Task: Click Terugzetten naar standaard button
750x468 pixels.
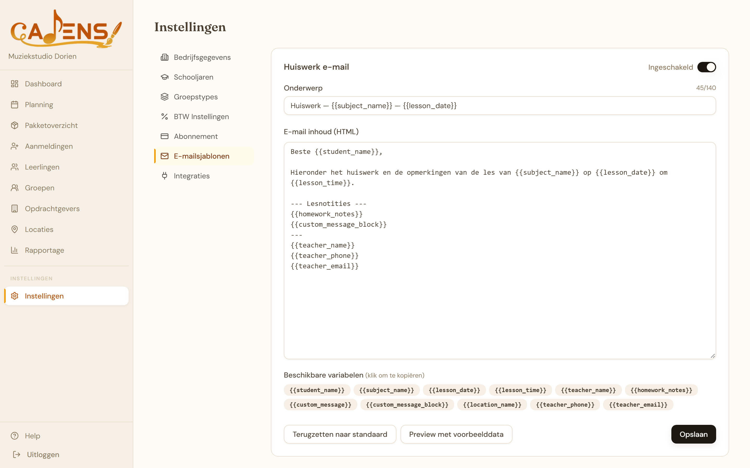Action: (x=340, y=434)
